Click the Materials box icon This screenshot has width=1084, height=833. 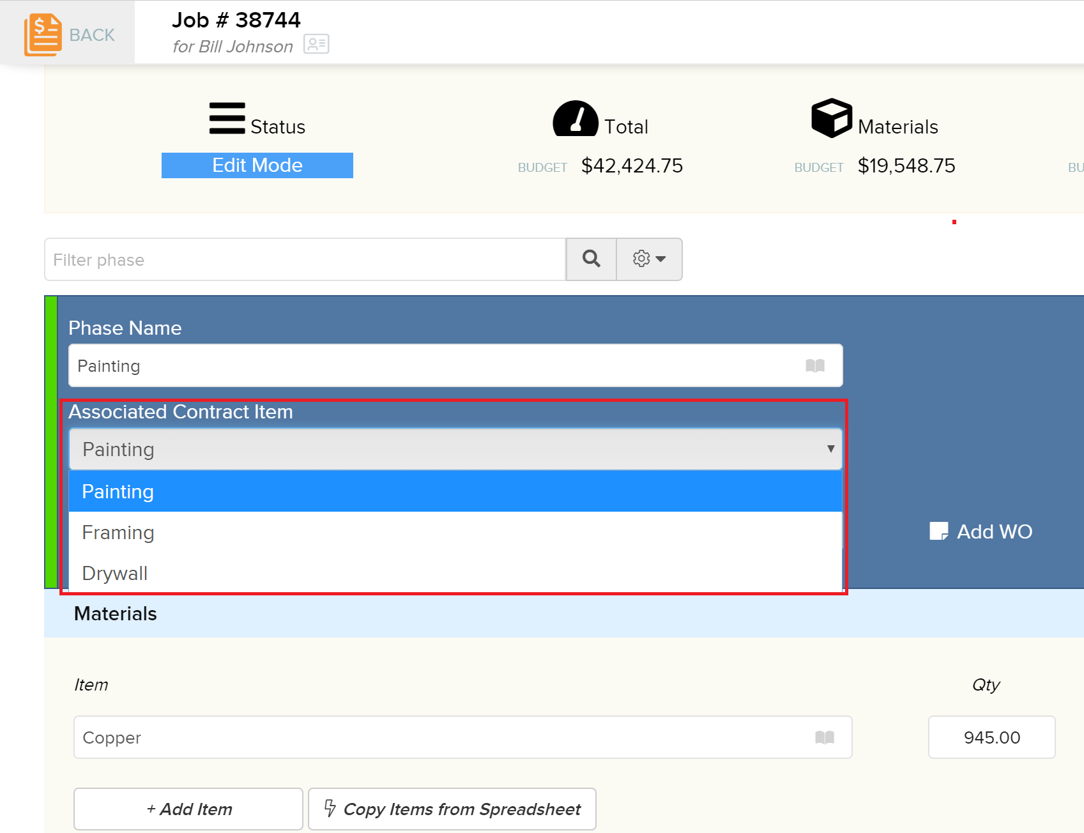831,118
